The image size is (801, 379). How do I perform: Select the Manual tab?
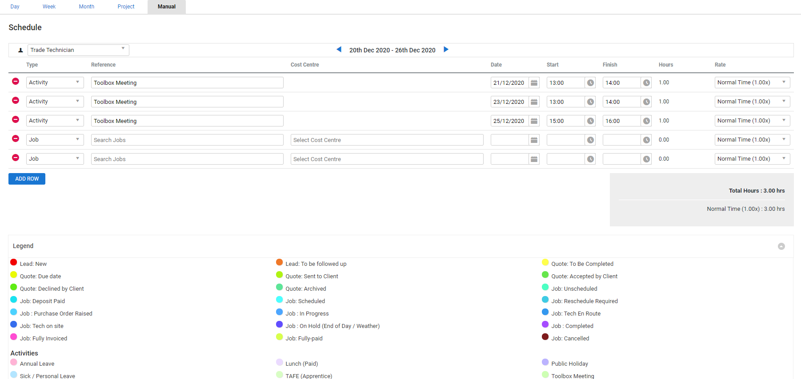click(167, 7)
